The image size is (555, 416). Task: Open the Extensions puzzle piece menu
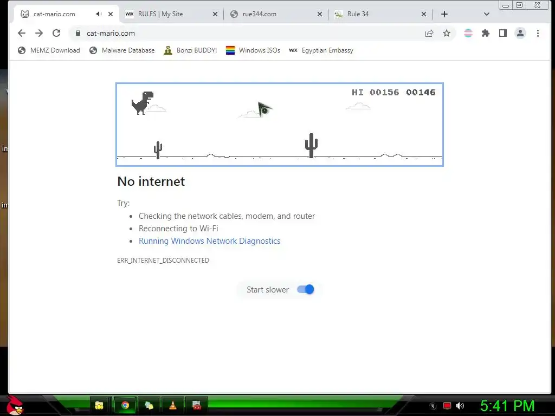(x=486, y=33)
